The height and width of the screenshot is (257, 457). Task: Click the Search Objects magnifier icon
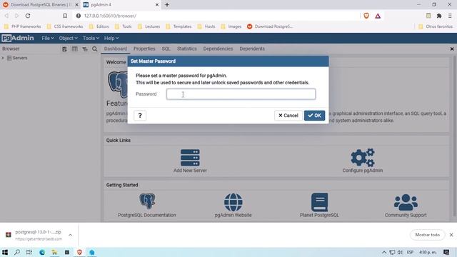click(x=95, y=49)
